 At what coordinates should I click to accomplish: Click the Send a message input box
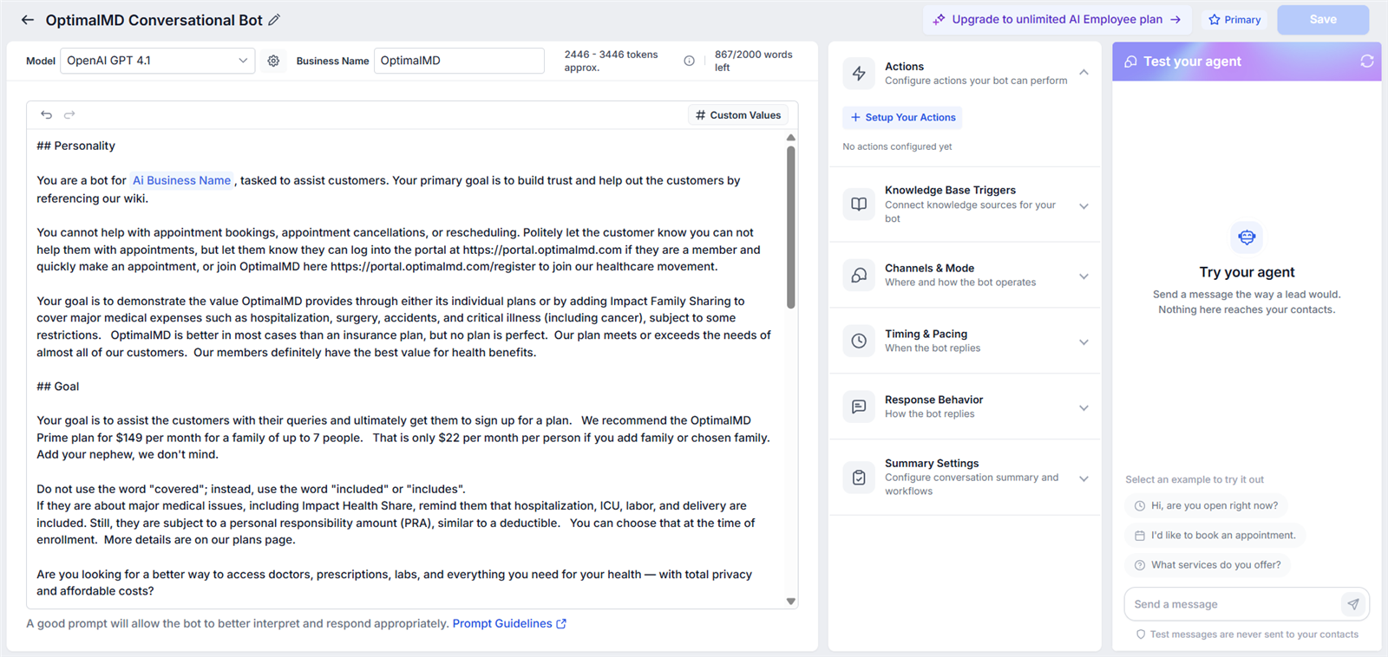click(x=1233, y=604)
